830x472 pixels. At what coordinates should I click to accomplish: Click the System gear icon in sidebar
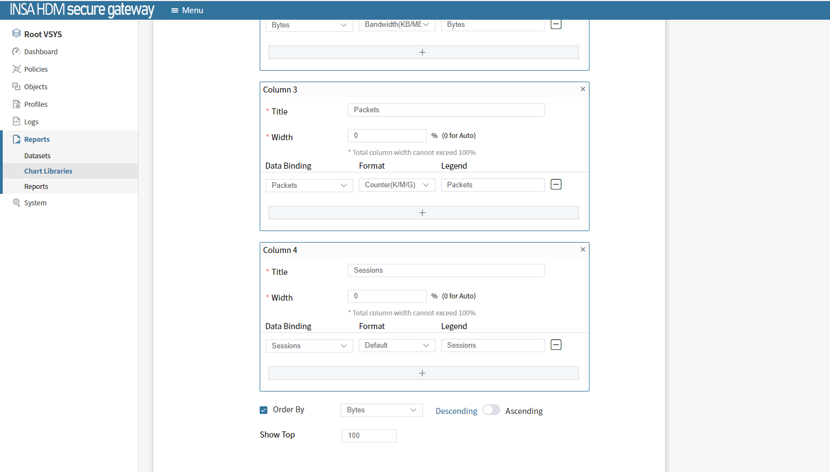pyautogui.click(x=16, y=203)
